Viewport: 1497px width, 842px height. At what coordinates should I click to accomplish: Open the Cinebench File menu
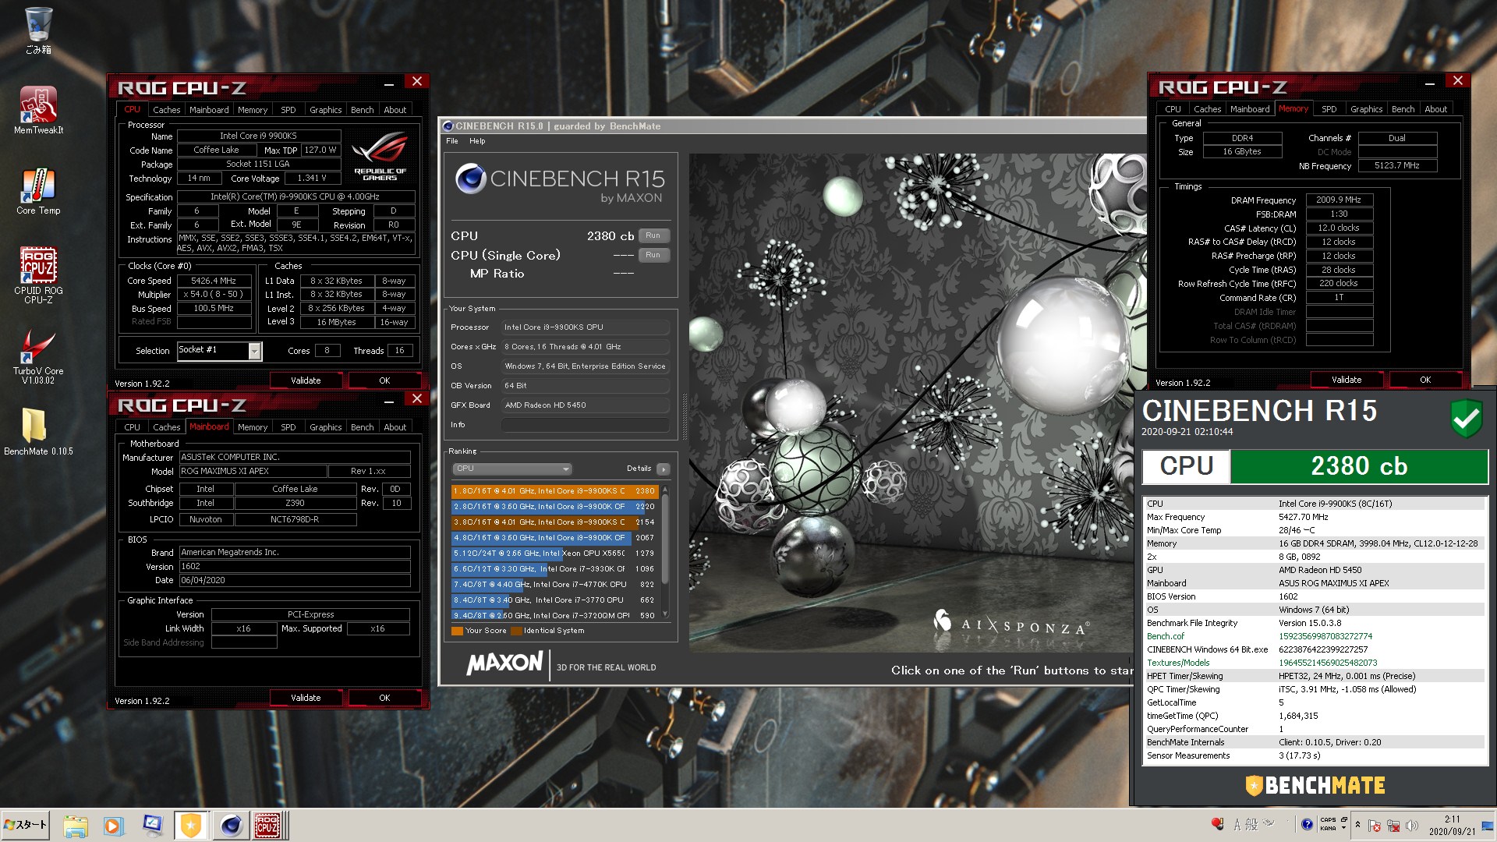452,141
